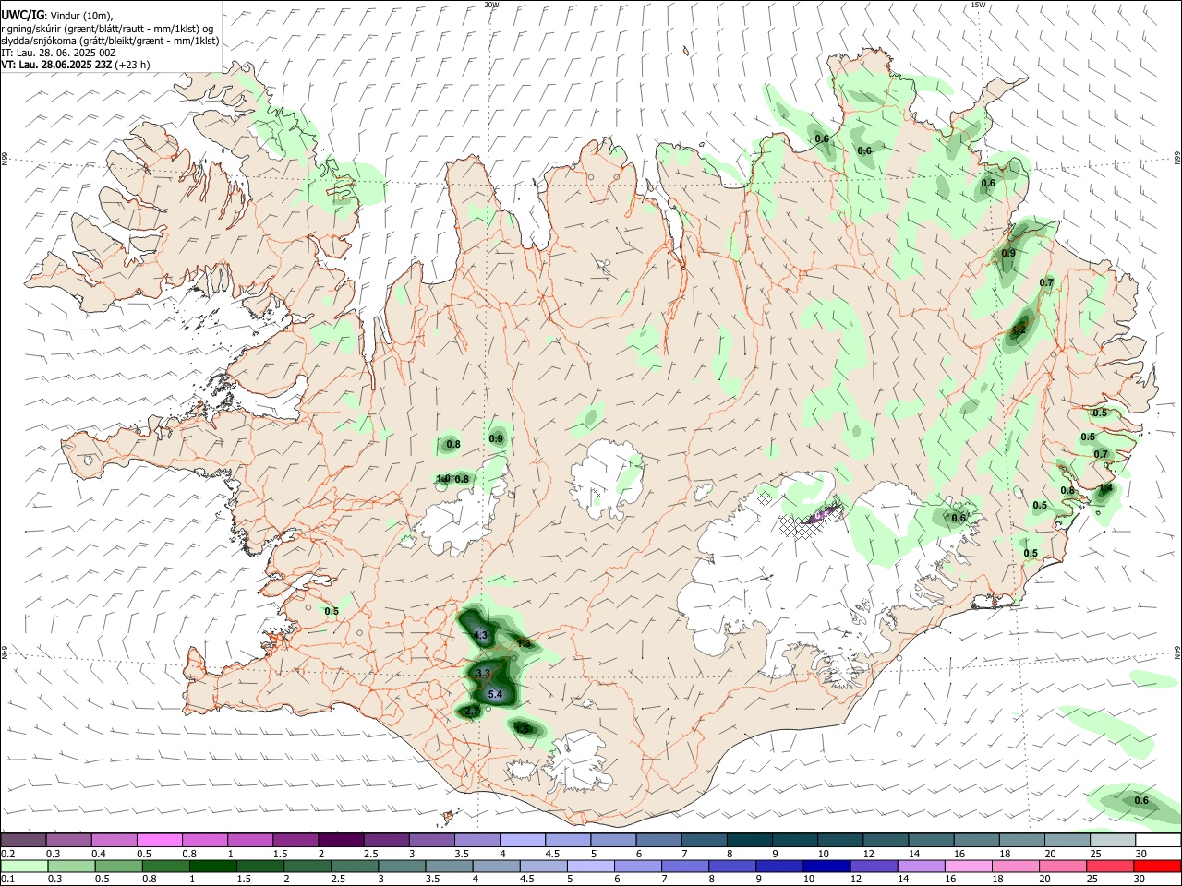Click the 1.4 value on the east coast

click(1105, 488)
